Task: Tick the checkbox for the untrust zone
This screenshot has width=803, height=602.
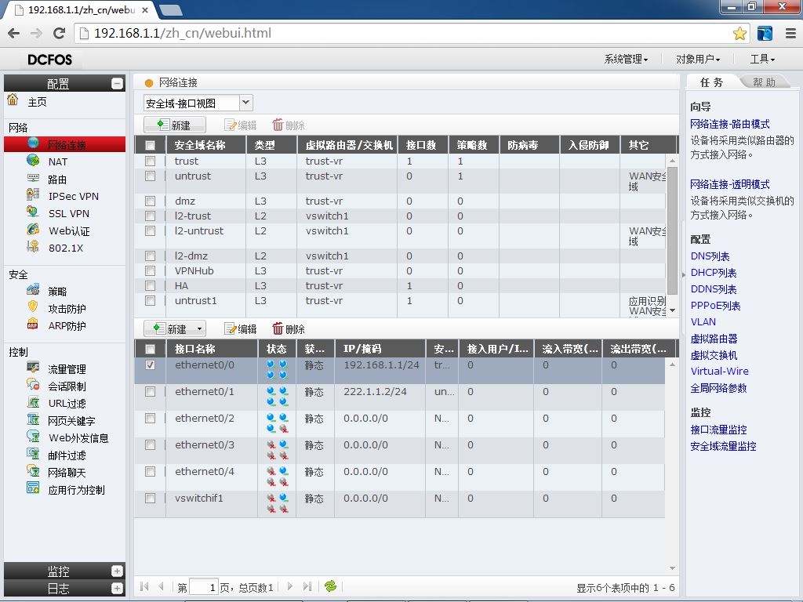Action: [x=150, y=176]
